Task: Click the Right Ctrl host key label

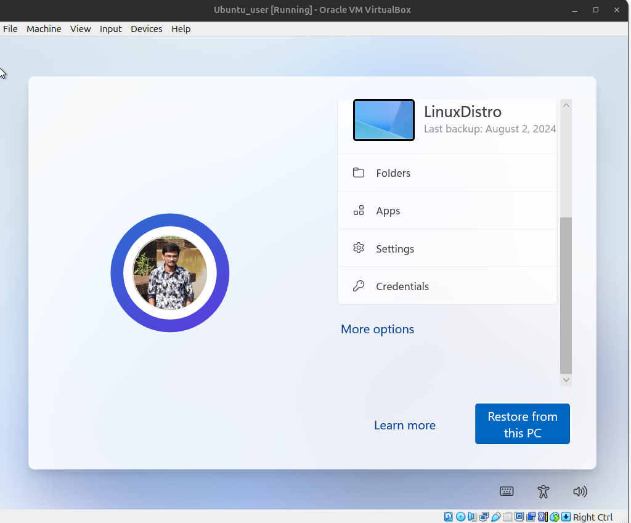Action: coord(593,517)
